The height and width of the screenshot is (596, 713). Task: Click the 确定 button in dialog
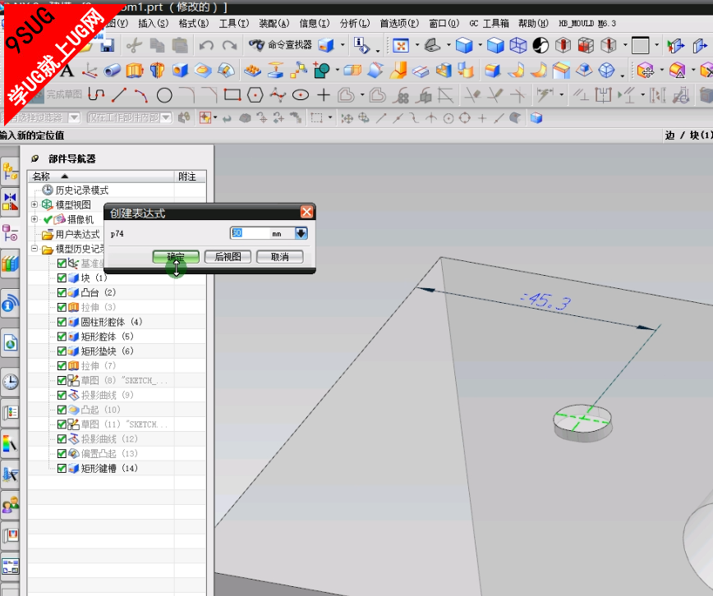(176, 257)
